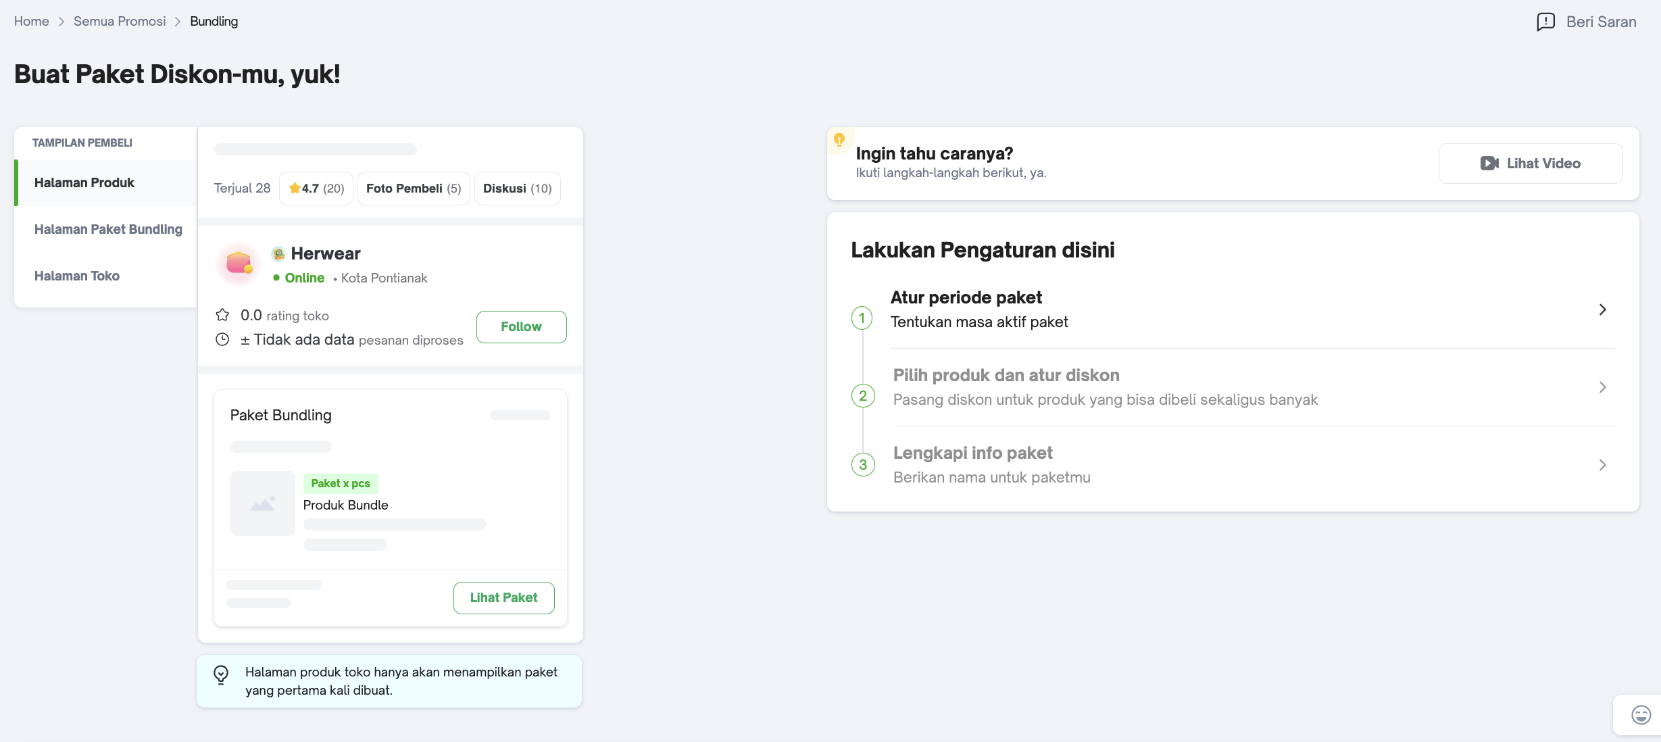This screenshot has height=742, width=1661.
Task: Switch to the Halaman Toko tab
Action: pyautogui.click(x=77, y=276)
